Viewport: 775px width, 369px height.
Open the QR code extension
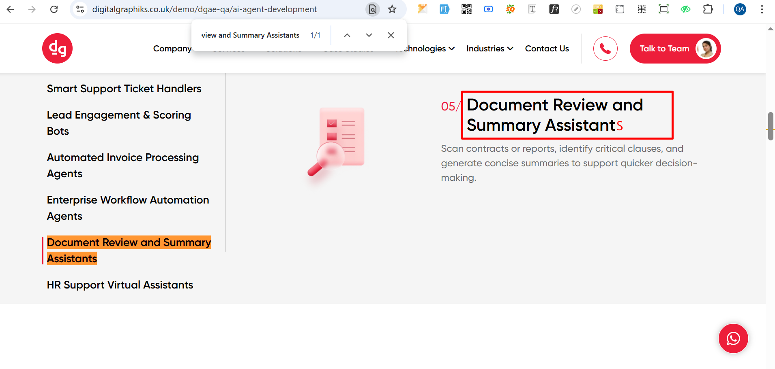coord(466,9)
